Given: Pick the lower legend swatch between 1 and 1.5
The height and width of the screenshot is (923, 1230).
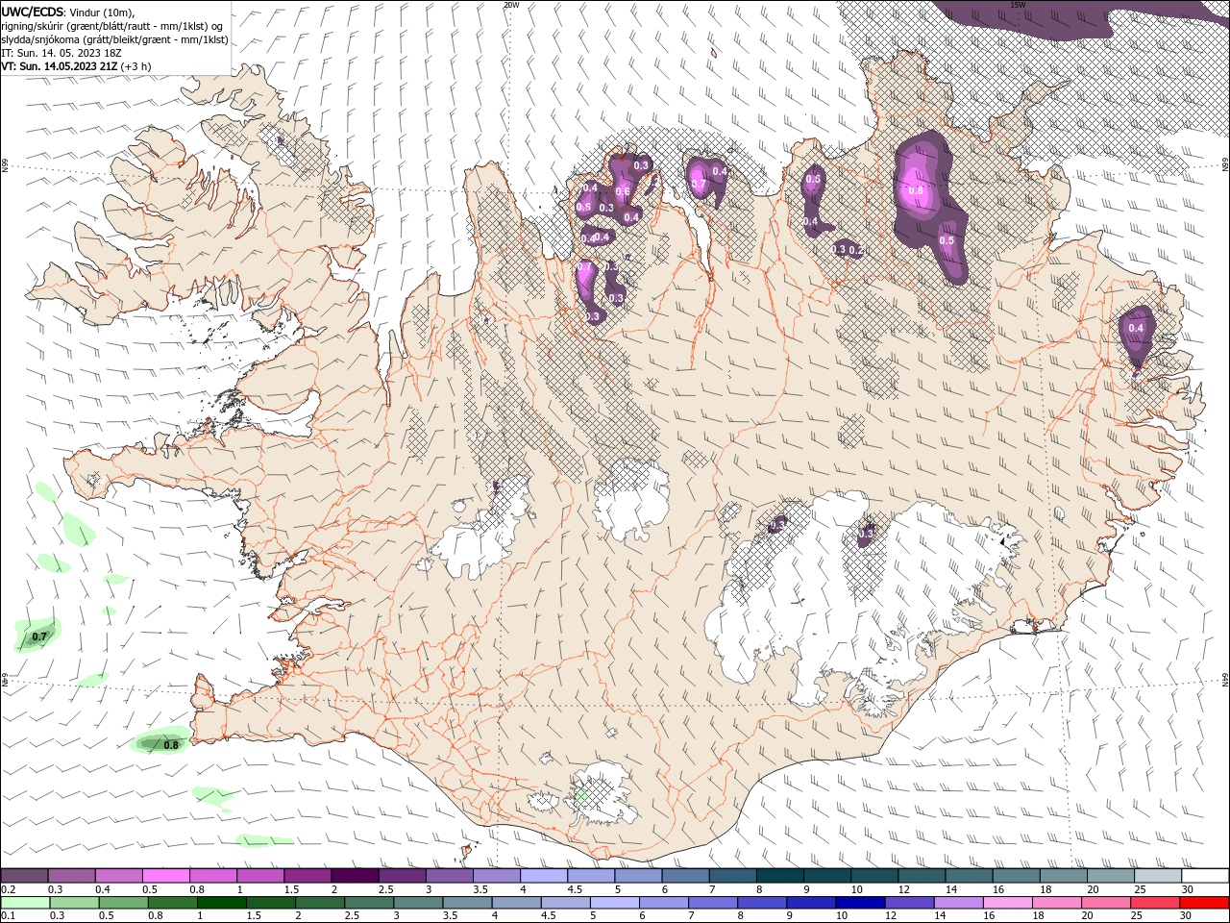Looking at the screenshot, I should pos(222,903).
